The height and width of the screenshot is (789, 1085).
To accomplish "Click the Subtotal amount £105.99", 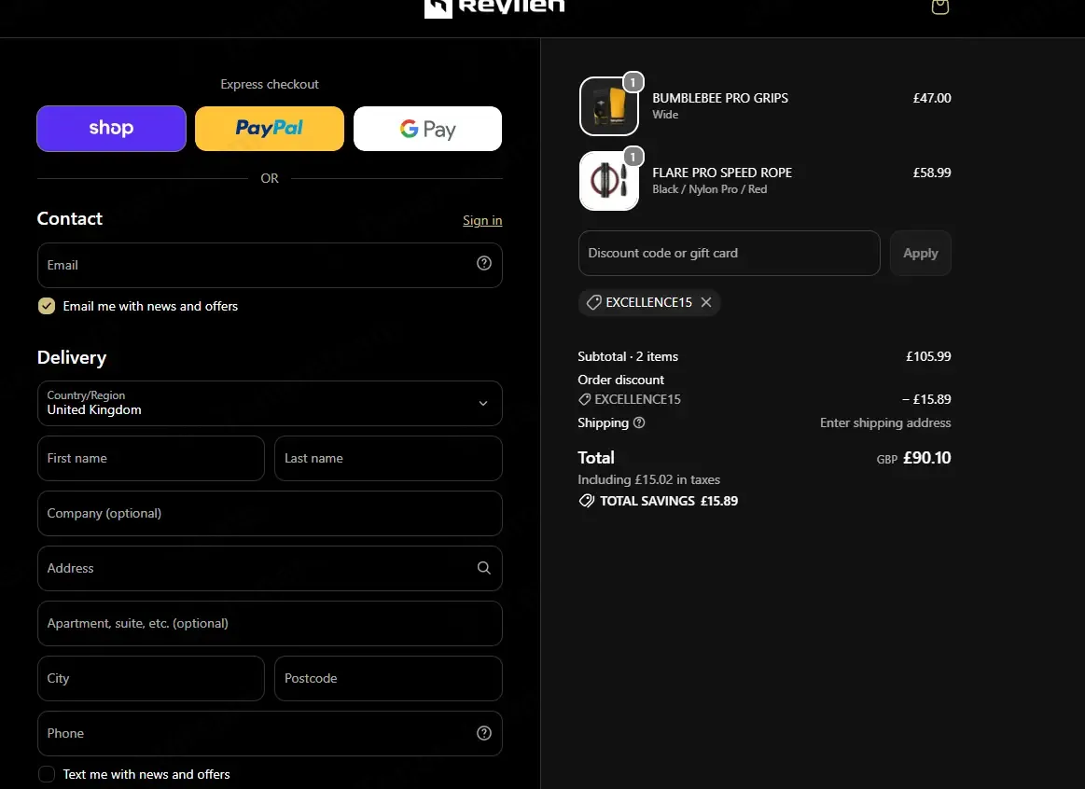I will click(928, 356).
